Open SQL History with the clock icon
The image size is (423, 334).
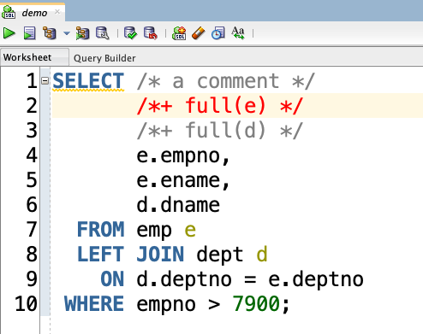tap(218, 33)
